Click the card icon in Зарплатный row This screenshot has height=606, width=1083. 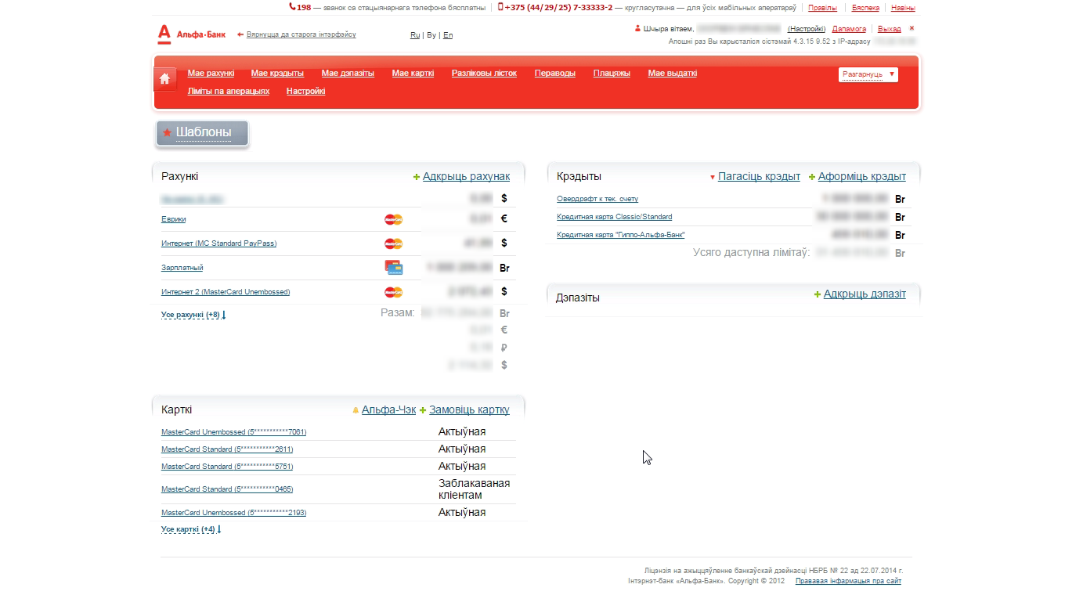pyautogui.click(x=394, y=268)
